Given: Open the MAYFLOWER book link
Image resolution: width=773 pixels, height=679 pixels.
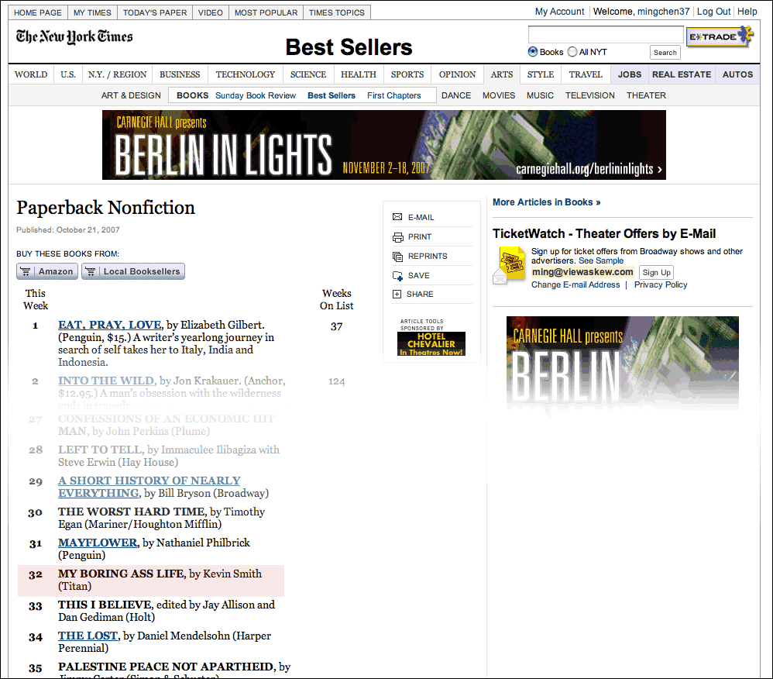Looking at the screenshot, I should tap(98, 543).
